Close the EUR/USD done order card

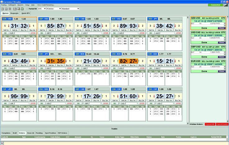pyautogui.click(x=222, y=71)
